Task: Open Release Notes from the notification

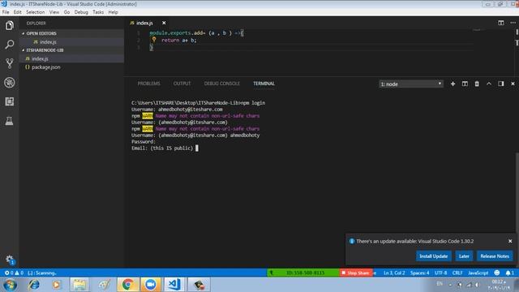Action: coord(495,256)
